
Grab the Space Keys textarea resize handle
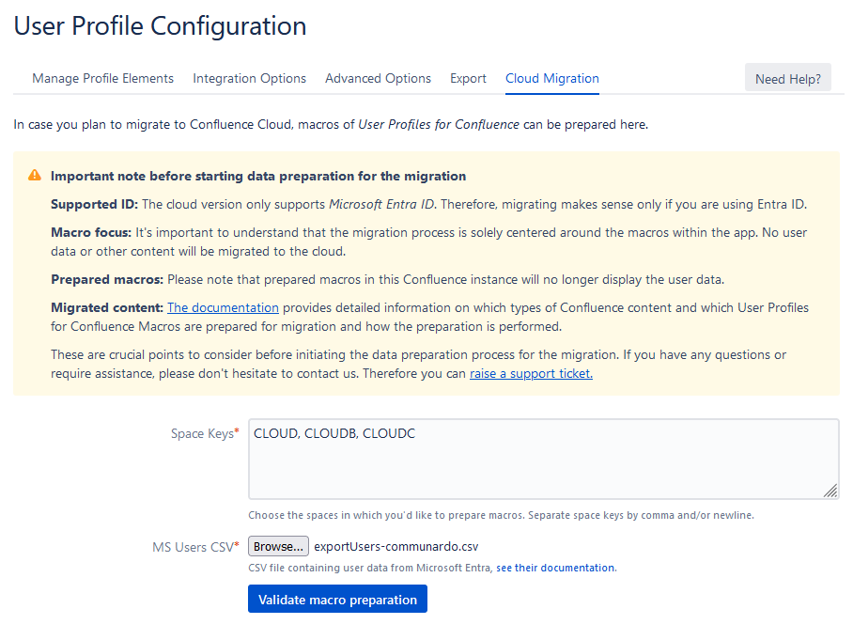[x=830, y=490]
